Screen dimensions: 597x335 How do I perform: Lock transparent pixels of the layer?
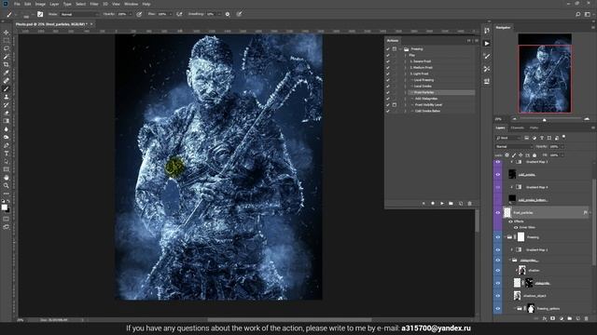click(507, 155)
